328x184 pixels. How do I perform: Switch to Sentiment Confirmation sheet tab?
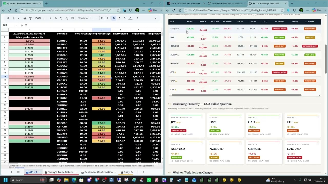(98, 172)
